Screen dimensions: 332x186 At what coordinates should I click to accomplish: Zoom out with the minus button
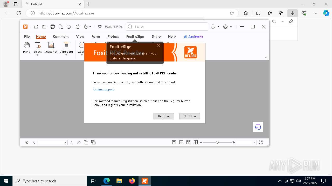point(201,142)
